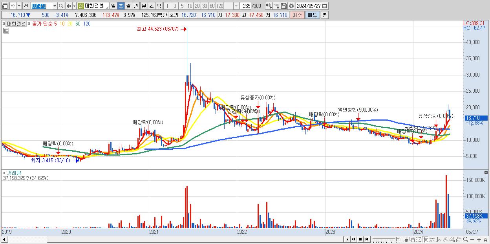Click the date field 2024/05/27
The height and width of the screenshot is (244, 490).
(x=309, y=6)
